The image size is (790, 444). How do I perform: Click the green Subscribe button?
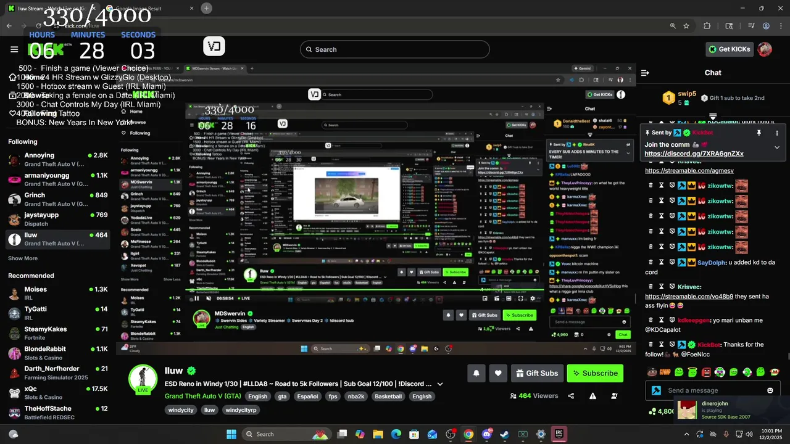coord(595,373)
